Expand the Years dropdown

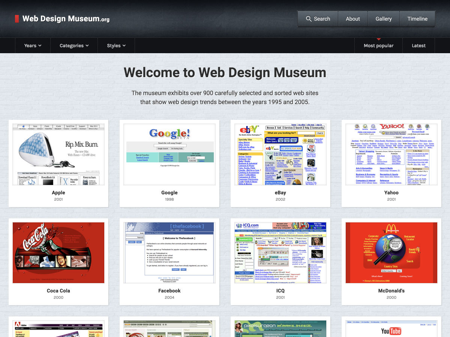click(33, 46)
